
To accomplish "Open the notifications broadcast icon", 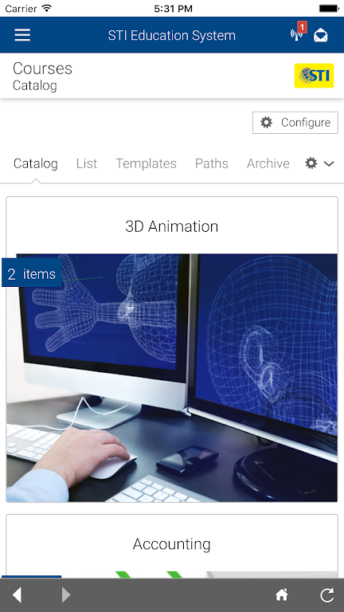I will 297,34.
